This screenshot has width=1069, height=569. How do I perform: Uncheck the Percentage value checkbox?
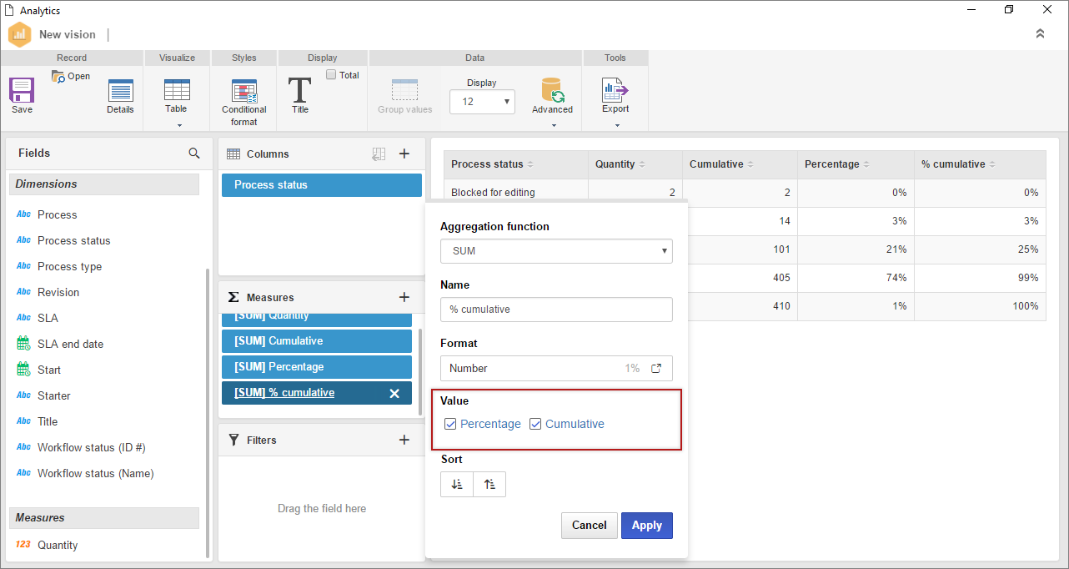point(450,424)
